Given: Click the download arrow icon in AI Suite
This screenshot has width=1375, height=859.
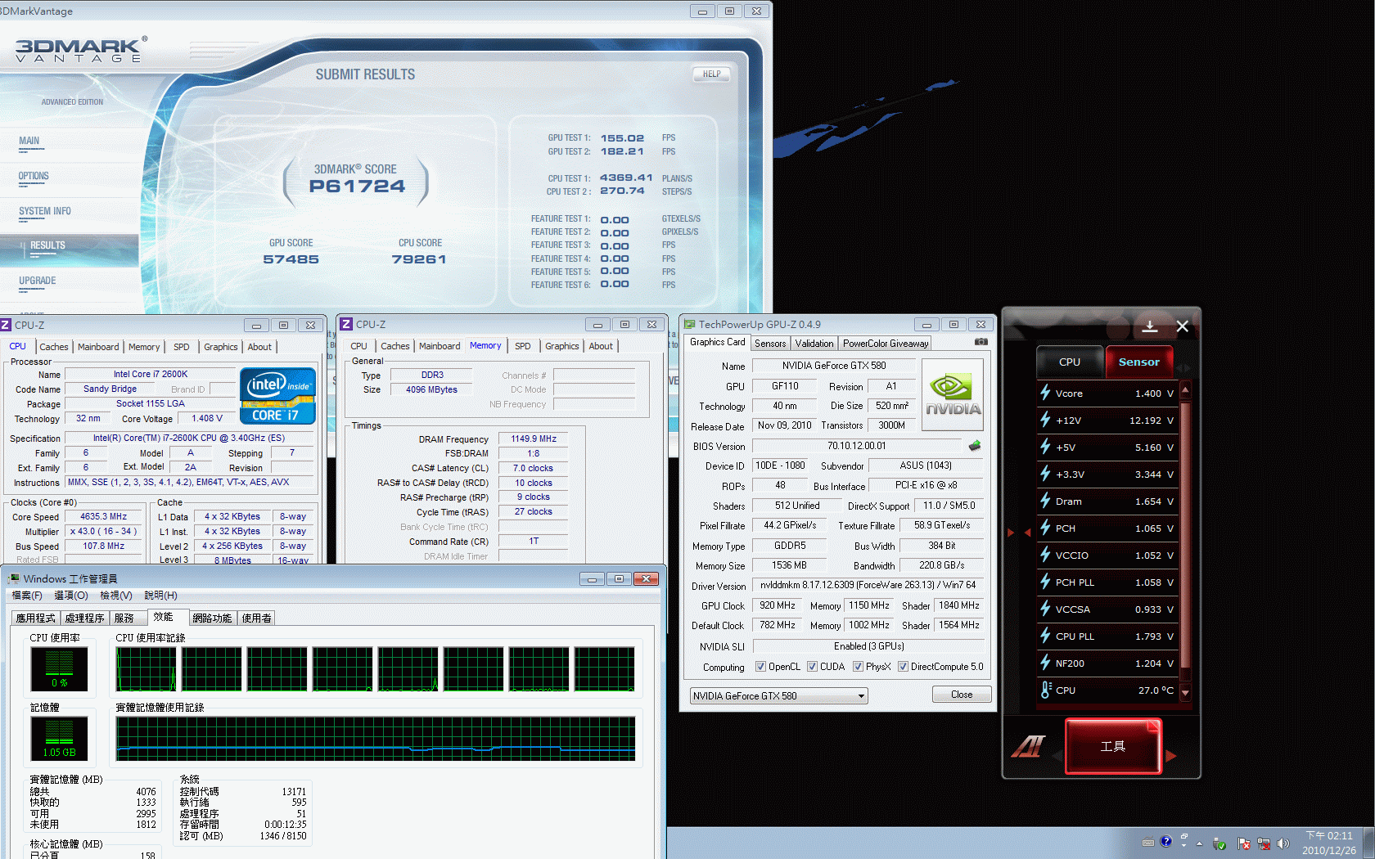Looking at the screenshot, I should (x=1150, y=326).
